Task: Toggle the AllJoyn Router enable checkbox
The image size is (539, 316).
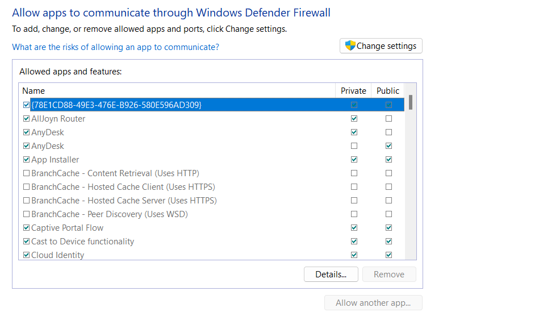Action: 26,119
